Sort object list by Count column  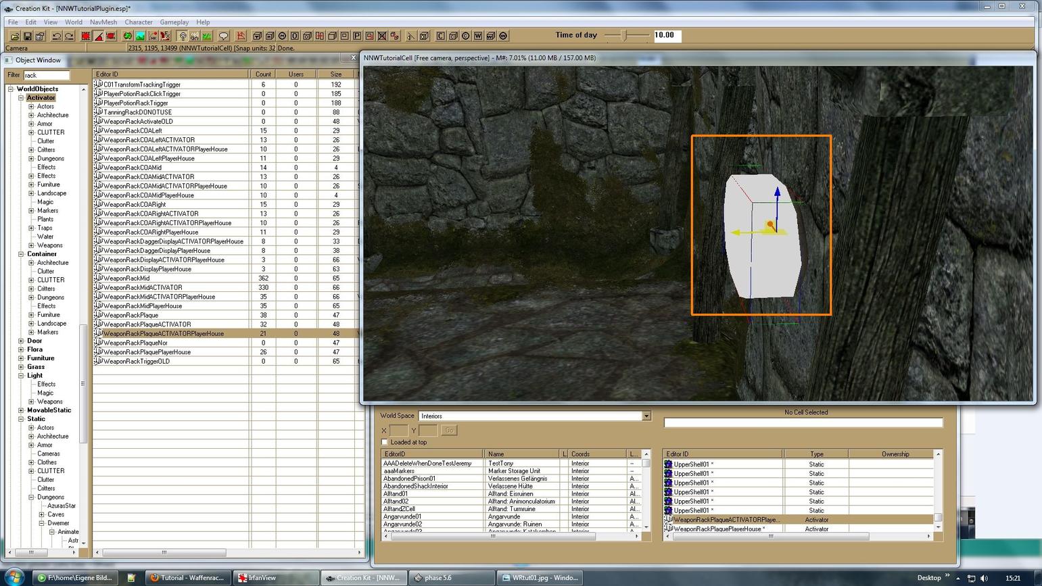pos(263,74)
